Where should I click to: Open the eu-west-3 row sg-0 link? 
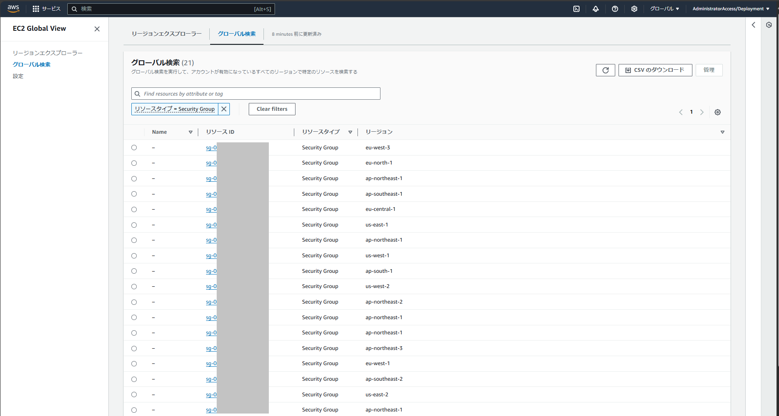click(x=211, y=148)
